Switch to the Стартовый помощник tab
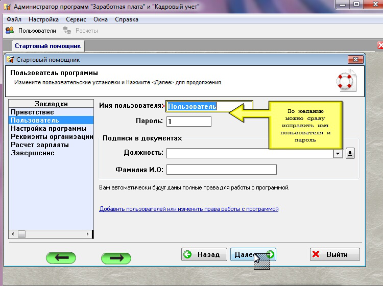 [x=47, y=46]
